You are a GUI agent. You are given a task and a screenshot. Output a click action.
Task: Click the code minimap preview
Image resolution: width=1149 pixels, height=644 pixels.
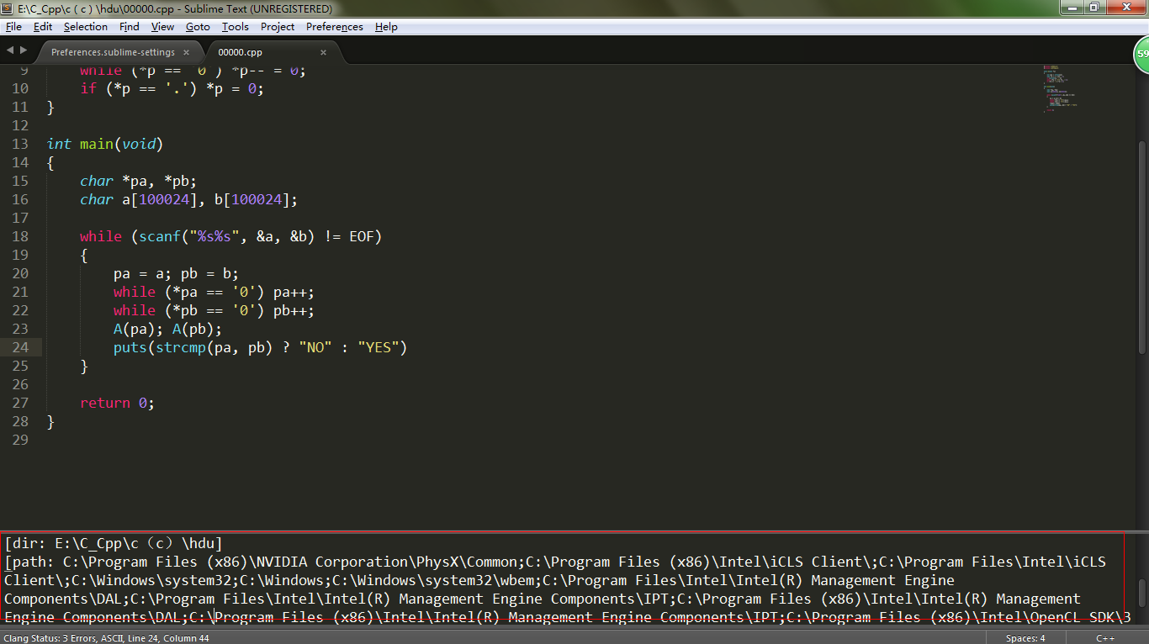[1061, 87]
